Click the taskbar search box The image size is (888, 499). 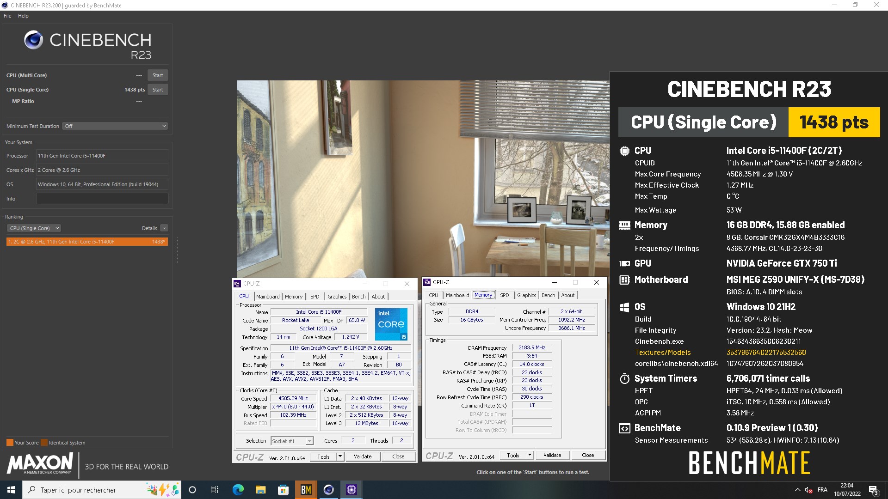click(x=102, y=490)
